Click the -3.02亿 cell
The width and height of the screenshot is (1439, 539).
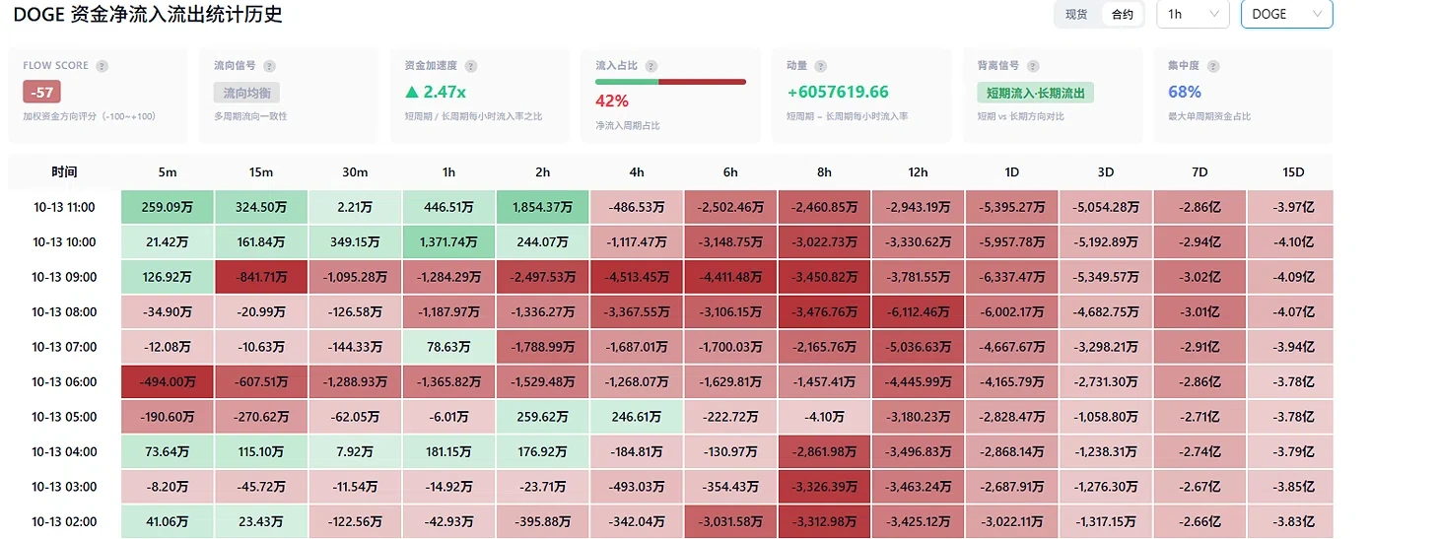click(1199, 277)
